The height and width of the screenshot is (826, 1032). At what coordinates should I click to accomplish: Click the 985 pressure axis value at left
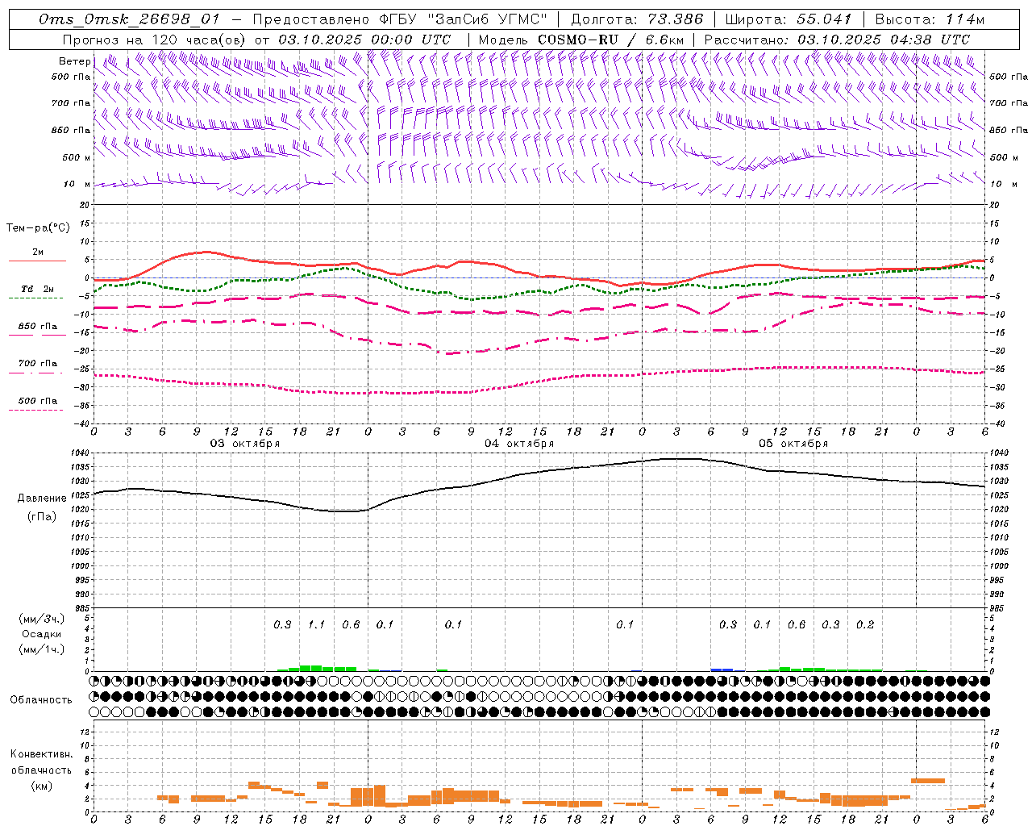pos(82,608)
